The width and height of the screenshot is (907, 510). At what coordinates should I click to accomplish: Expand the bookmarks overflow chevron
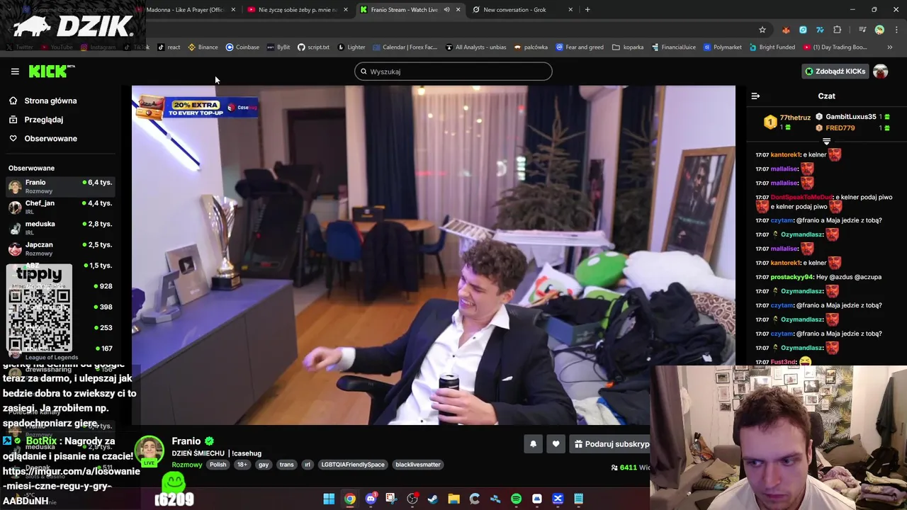(x=890, y=47)
